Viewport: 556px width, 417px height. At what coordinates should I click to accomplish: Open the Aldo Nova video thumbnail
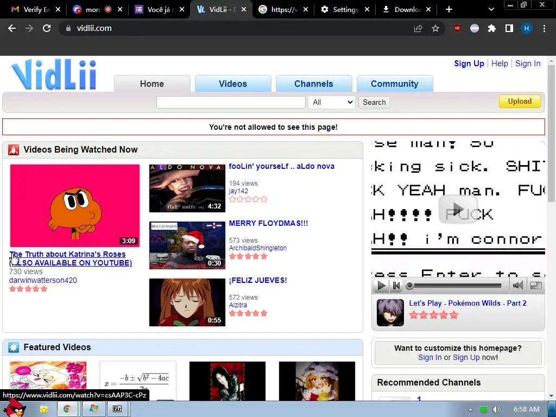click(187, 188)
